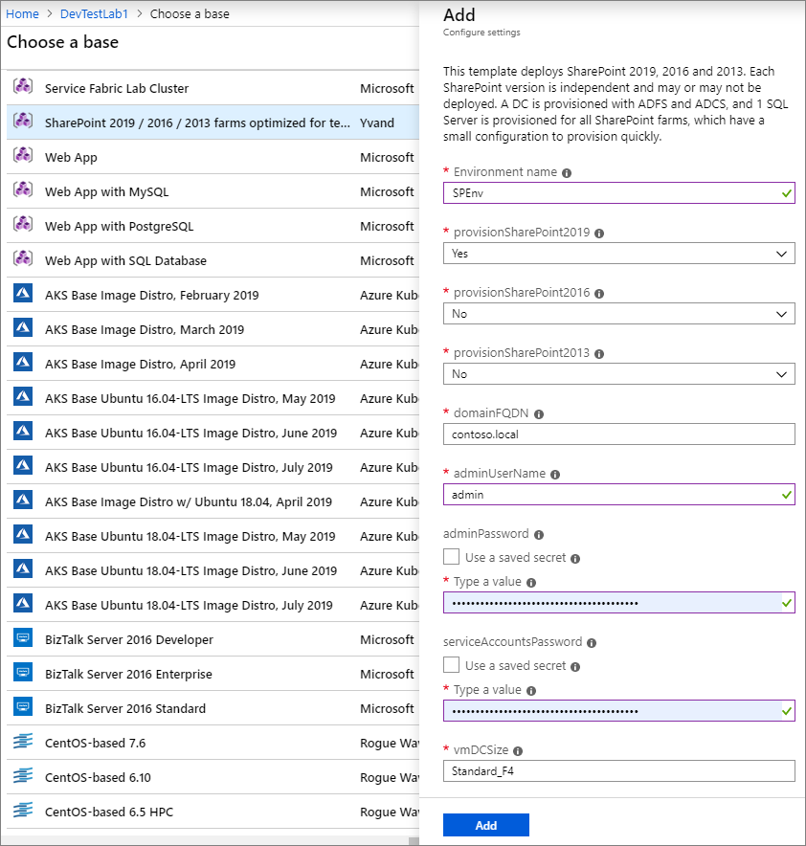806x846 pixels.
Task: Click AKS Ubuntu 16.04-LTS June 2019 icon
Action: [23, 431]
